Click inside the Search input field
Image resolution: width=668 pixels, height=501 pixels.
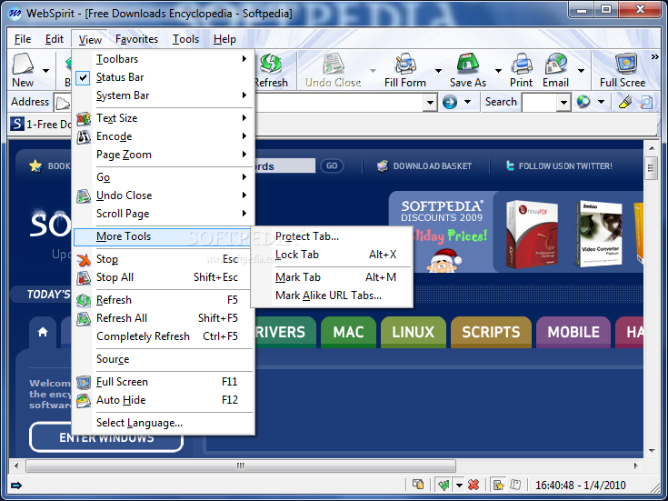tap(539, 103)
